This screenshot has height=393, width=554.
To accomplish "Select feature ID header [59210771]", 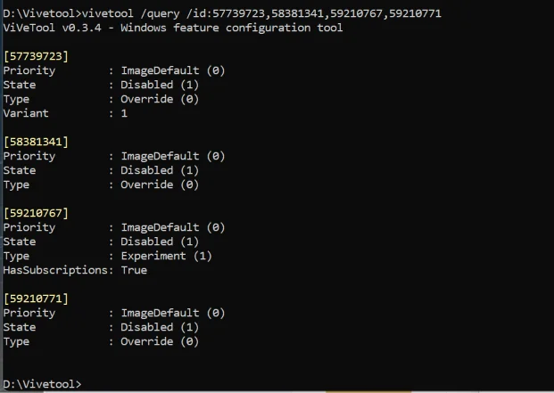I will point(36,299).
